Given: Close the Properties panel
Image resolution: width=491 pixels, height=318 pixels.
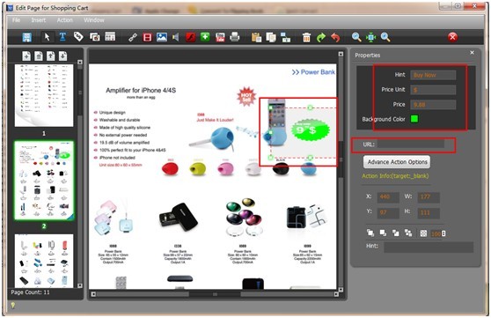Looking at the screenshot, I should [472, 53].
